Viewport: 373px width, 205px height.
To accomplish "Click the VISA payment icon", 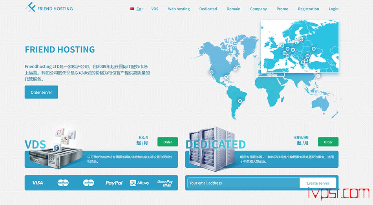I will [38, 183].
